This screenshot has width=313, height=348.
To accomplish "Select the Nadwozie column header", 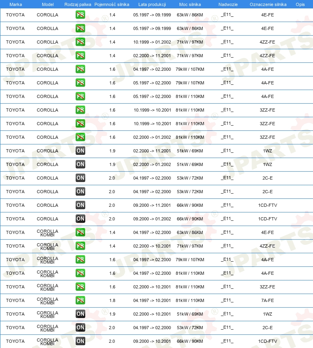I will click(228, 4).
